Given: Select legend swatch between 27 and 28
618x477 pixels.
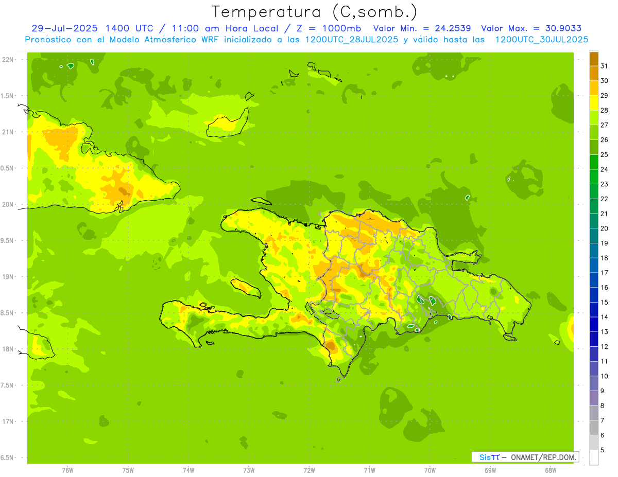Looking at the screenshot, I should (594, 117).
